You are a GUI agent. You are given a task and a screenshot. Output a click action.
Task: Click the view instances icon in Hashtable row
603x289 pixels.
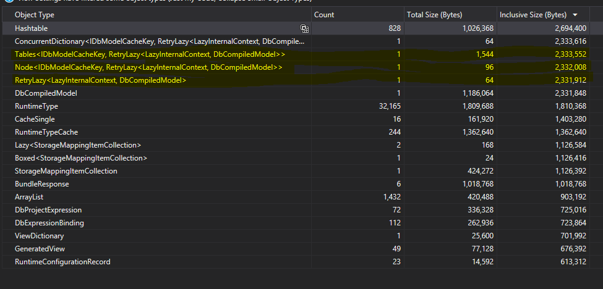coord(304,28)
